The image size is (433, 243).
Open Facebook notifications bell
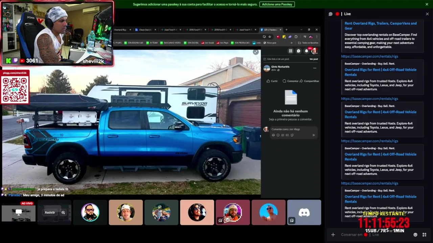coord(306,51)
